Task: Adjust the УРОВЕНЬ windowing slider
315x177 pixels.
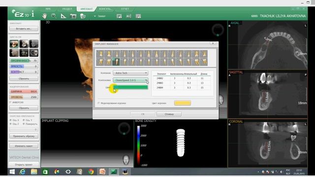Action: coord(24,97)
